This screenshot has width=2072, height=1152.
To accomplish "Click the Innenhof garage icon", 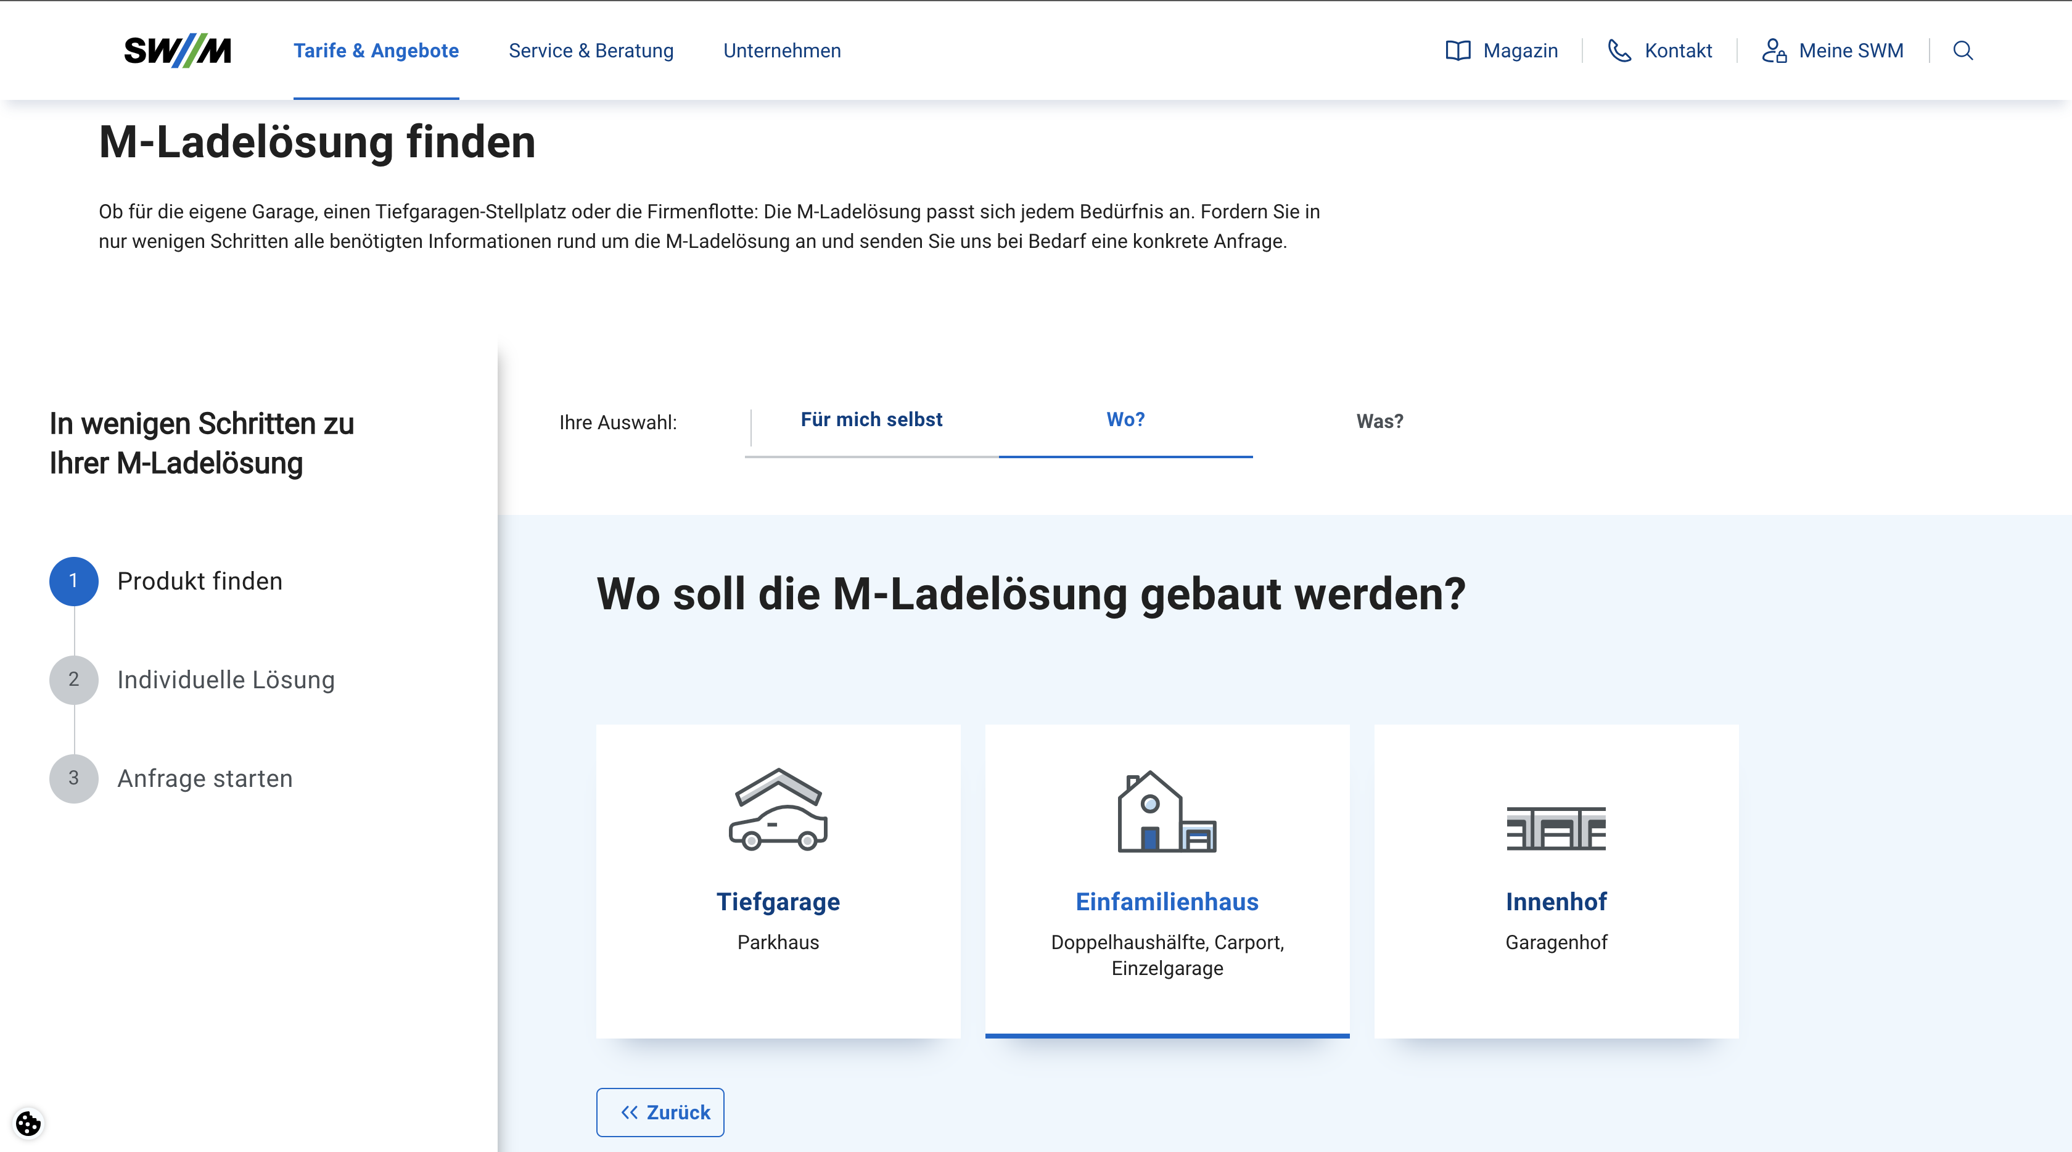I will tap(1556, 828).
